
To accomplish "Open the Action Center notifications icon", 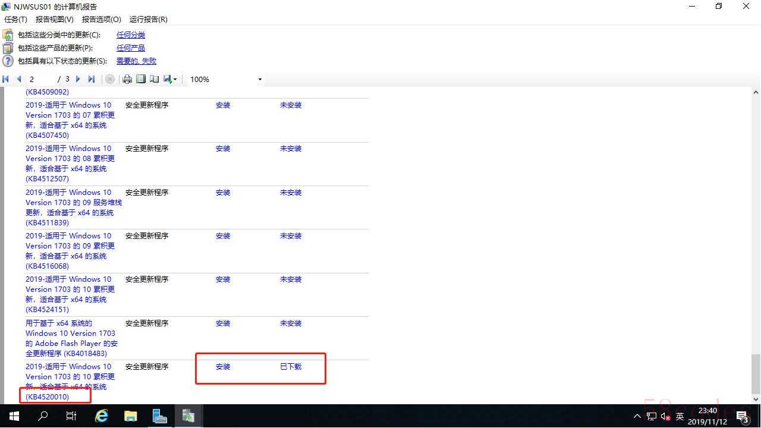I will (x=743, y=417).
